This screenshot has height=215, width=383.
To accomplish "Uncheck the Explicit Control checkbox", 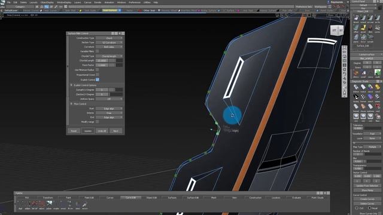I will pos(97,79).
